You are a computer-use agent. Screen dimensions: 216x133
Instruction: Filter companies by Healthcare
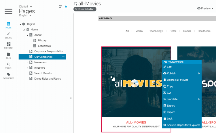tap(204, 31)
